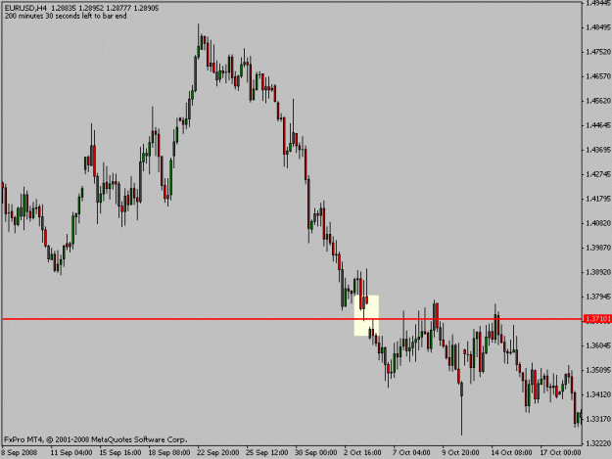Click the 1.39870 price axis label
Screen dimensions: 612x459
(x=598, y=248)
